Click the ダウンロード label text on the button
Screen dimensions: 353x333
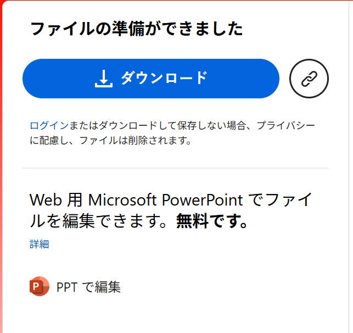click(x=164, y=79)
